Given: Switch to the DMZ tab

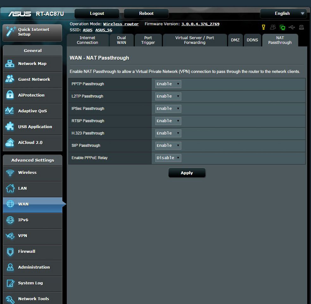Looking at the screenshot, I should 235,40.
